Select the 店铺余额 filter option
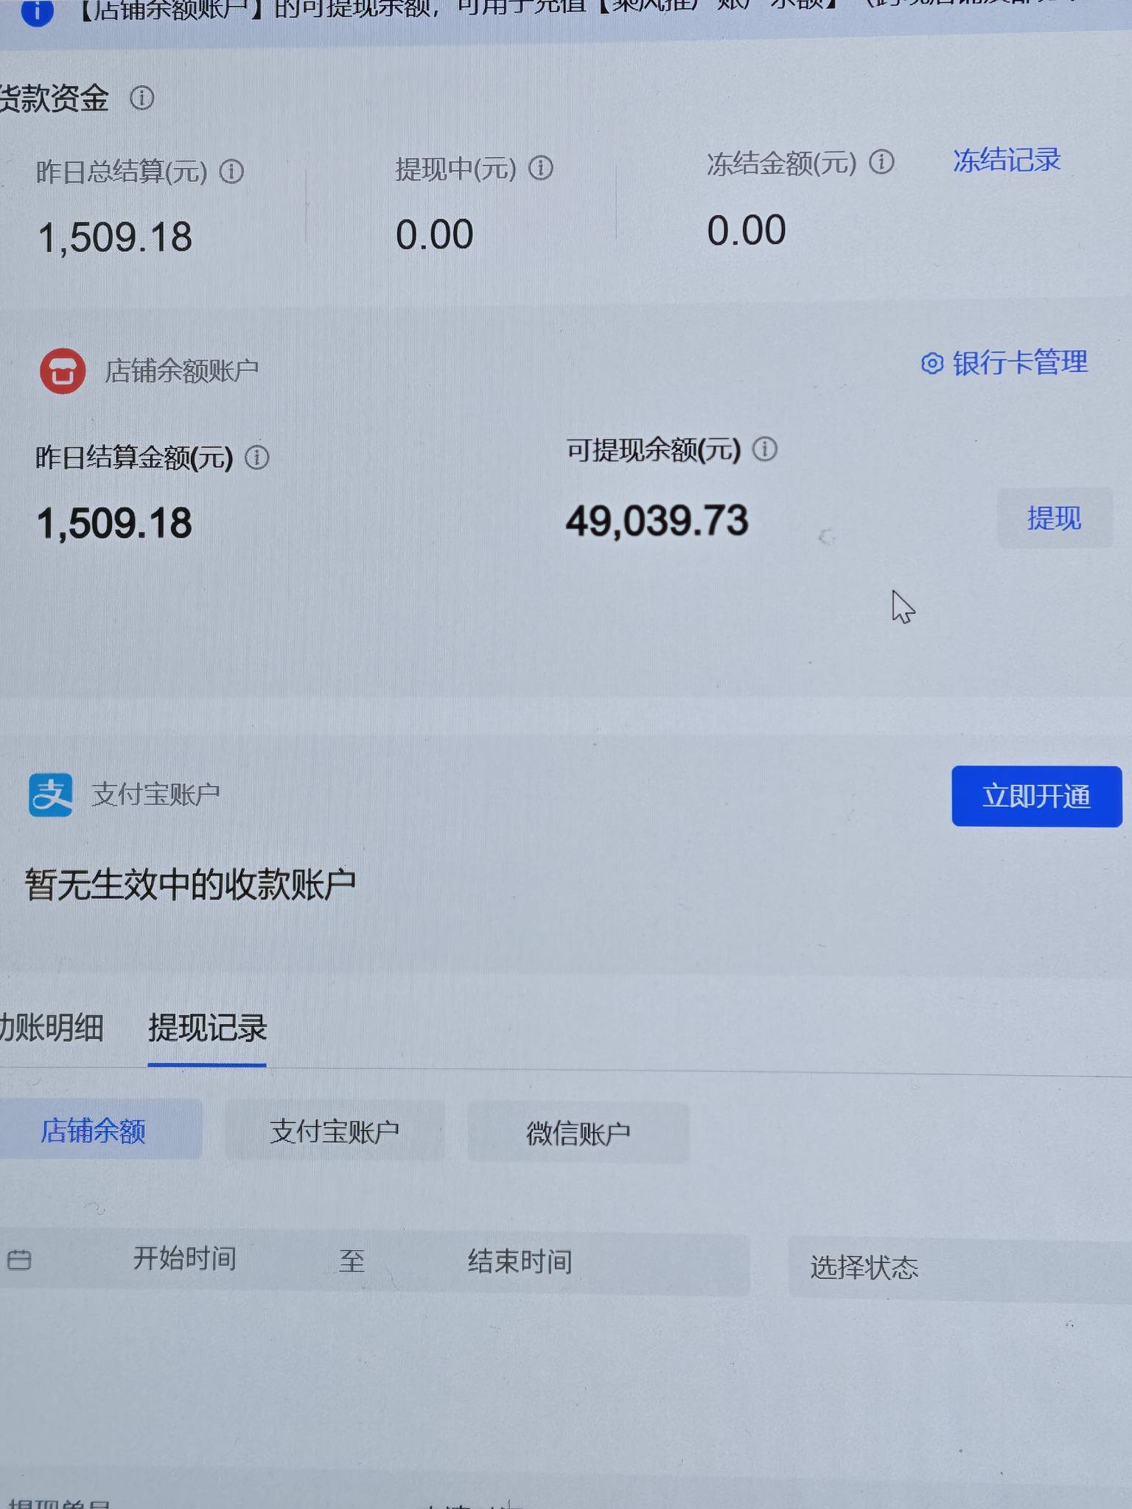 click(x=94, y=1130)
